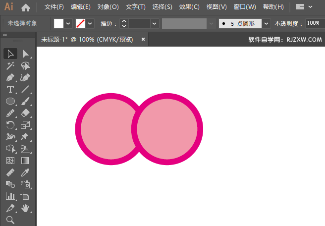325x226 pixels.
Task: Click the 描边 stroke panel link
Action: (x=108, y=24)
